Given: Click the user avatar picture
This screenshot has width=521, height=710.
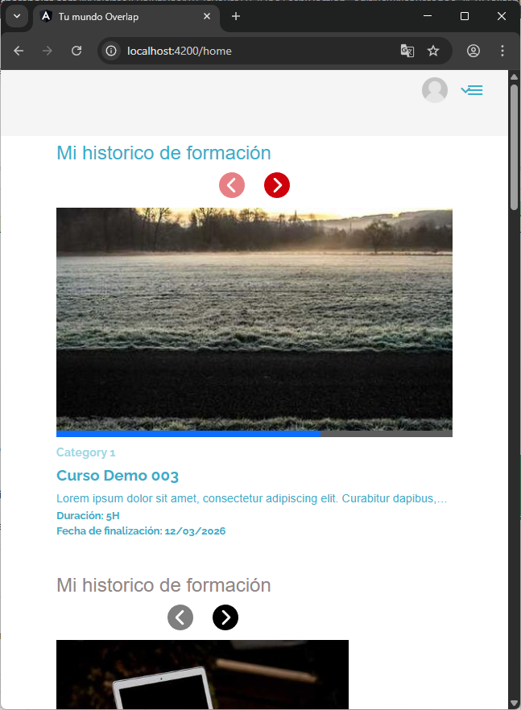Looking at the screenshot, I should (x=435, y=90).
